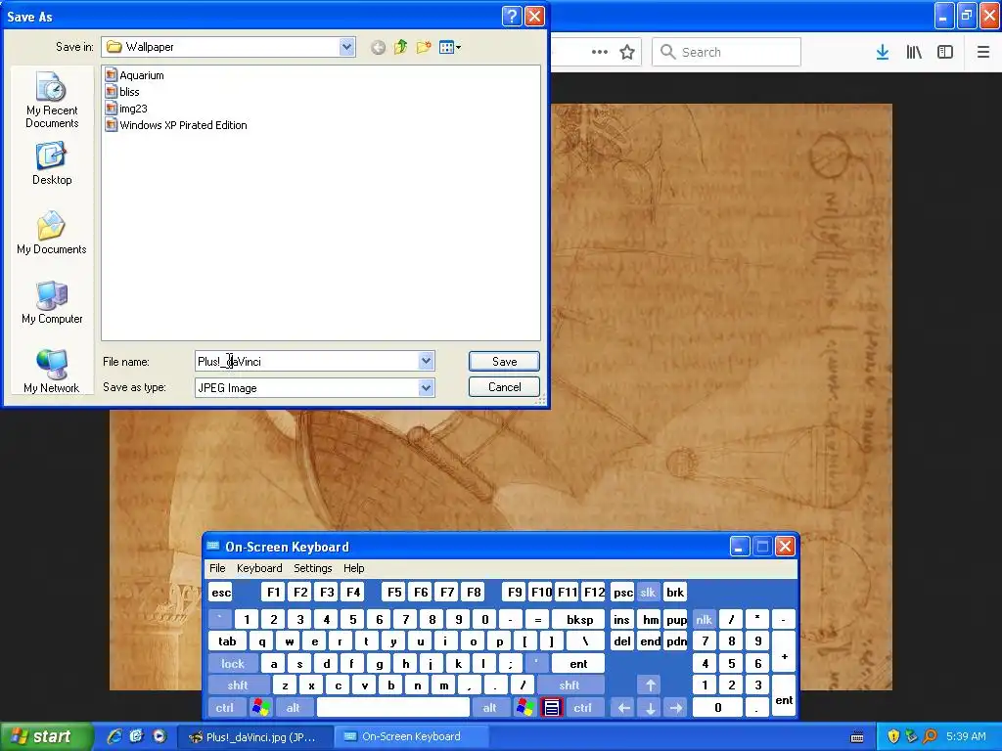Open the browser hamburger menu
Viewport: 1002px width, 751px height.
coord(982,53)
